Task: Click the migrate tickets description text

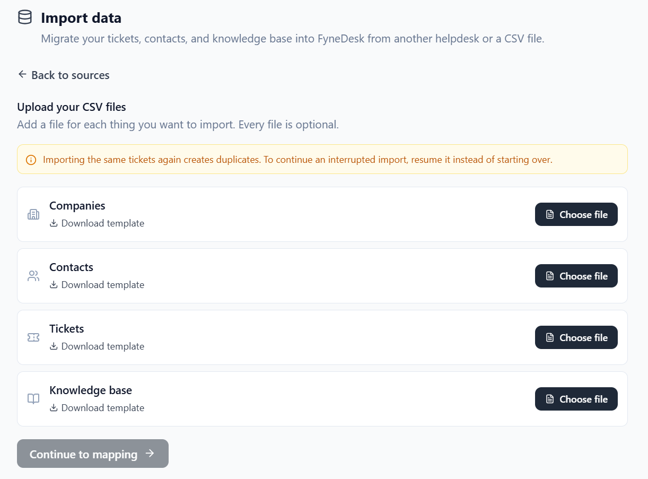Action: click(293, 39)
